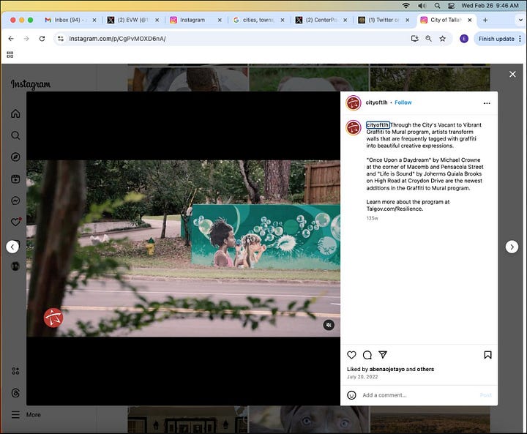The height and width of the screenshot is (434, 527).
Task: Open post options three-dot menu
Action: click(487, 103)
